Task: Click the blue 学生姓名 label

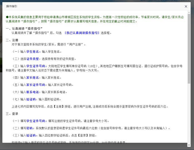Action: click(33, 52)
